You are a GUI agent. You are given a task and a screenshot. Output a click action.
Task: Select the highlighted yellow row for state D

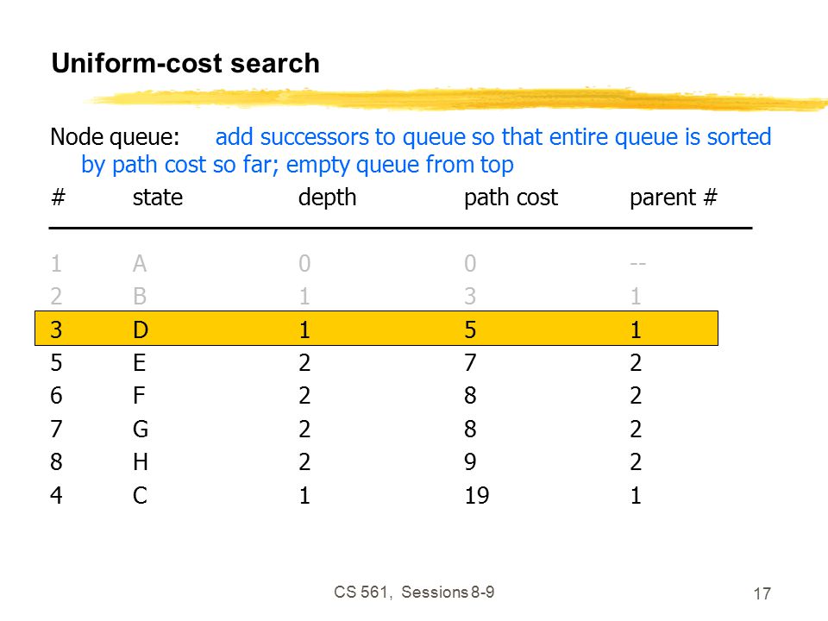377,329
